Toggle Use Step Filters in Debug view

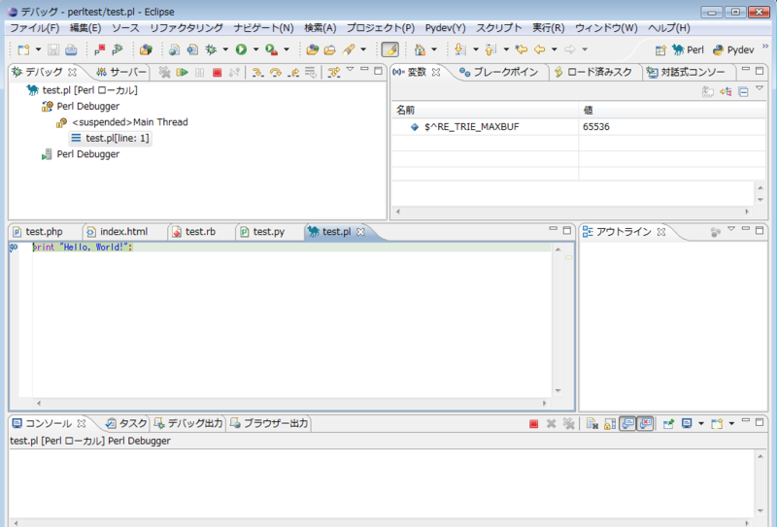(x=334, y=73)
